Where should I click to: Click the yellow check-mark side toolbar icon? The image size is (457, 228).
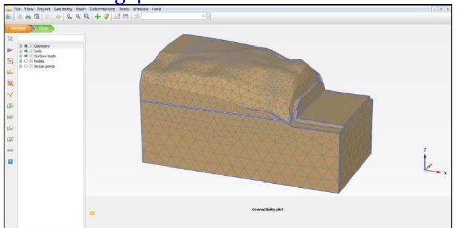[10, 95]
